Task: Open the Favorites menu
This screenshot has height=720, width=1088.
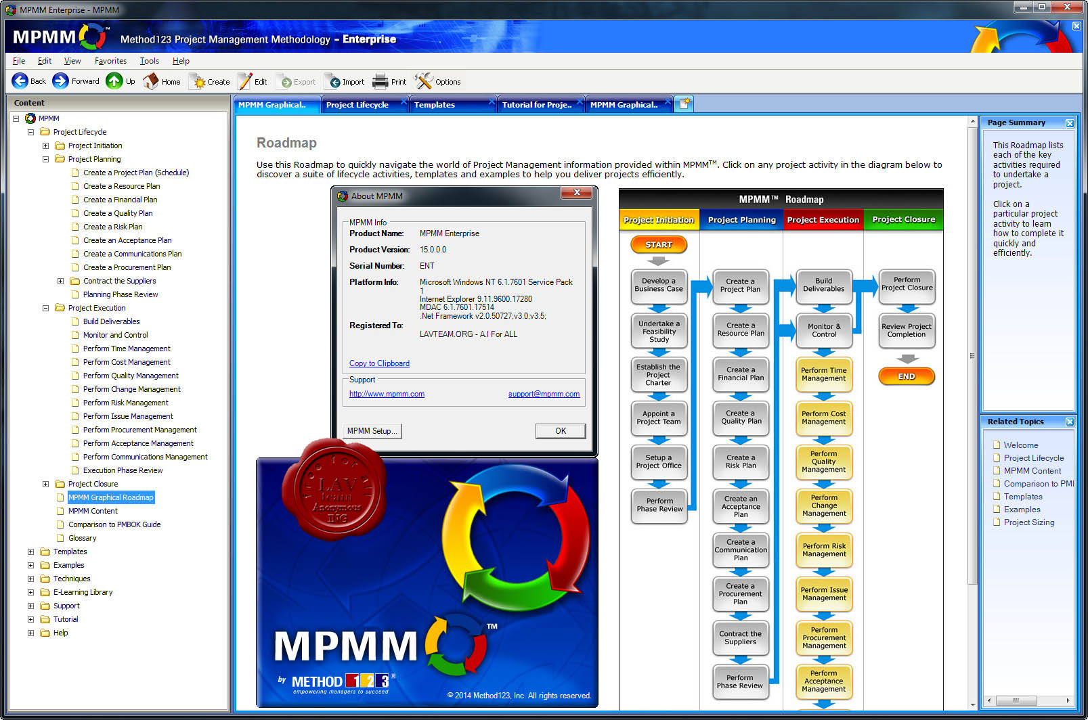Action: click(110, 61)
